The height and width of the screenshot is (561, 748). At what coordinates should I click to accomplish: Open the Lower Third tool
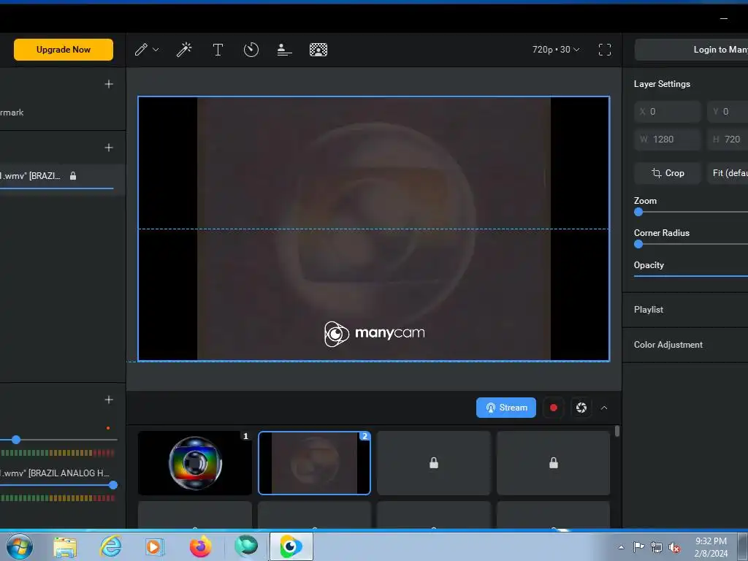pos(284,50)
